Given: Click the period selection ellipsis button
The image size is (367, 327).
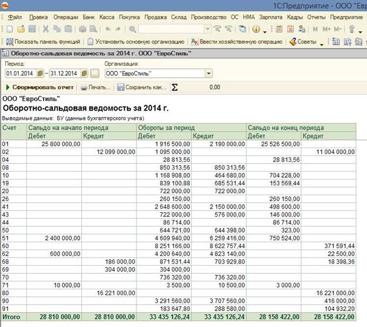Looking at the screenshot, I should (95, 74).
